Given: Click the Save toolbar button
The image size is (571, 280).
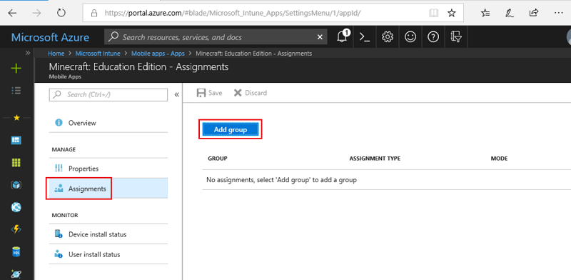Looking at the screenshot, I should 209,93.
